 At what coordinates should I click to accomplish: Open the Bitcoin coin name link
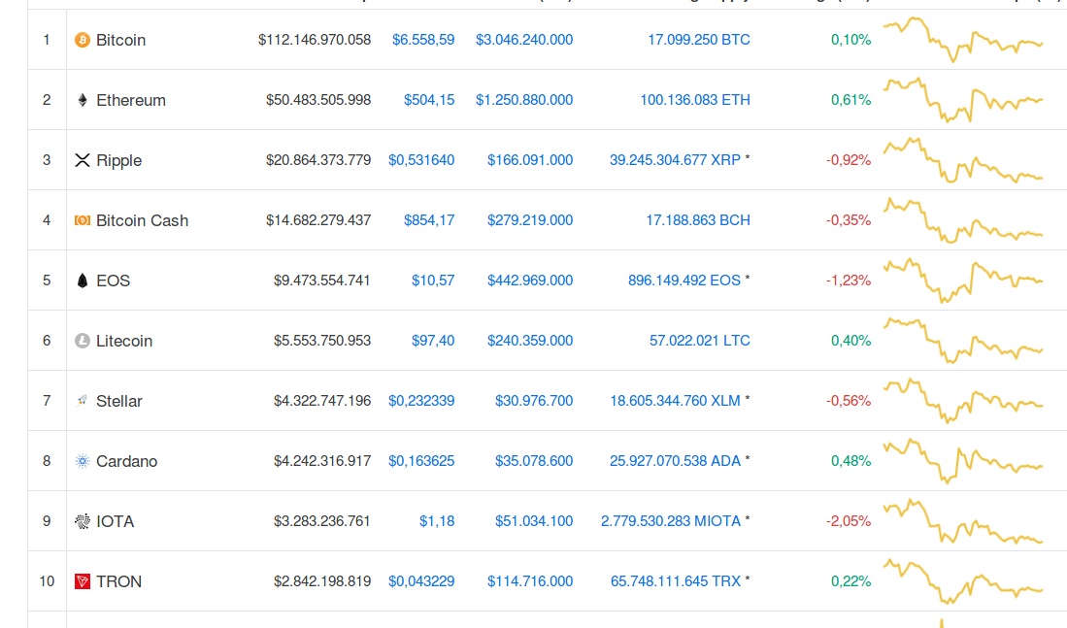120,40
